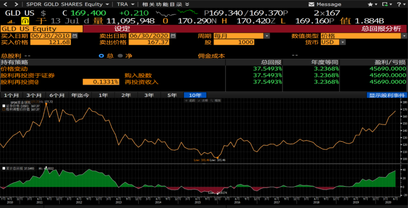
Task: Click the 买入价格 121.68 field
Action: (51, 42)
